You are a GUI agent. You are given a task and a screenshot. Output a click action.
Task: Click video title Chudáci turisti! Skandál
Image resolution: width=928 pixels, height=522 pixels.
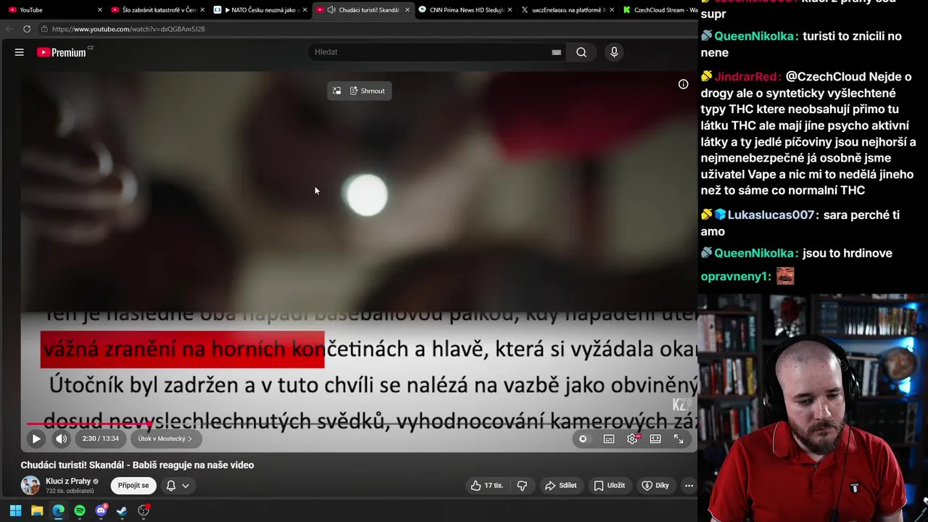137,465
